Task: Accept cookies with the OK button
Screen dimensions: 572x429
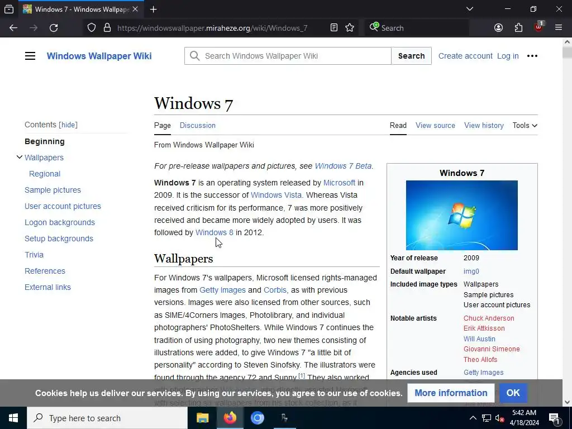Action: (x=513, y=393)
